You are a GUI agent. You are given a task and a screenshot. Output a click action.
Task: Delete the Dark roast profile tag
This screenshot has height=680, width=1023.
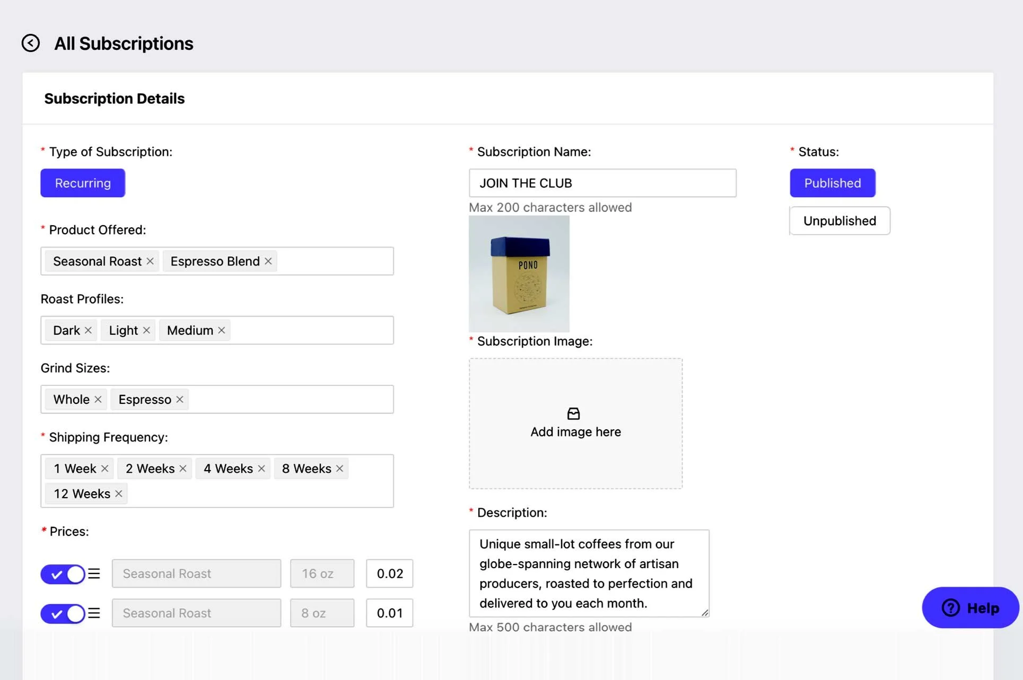point(88,330)
